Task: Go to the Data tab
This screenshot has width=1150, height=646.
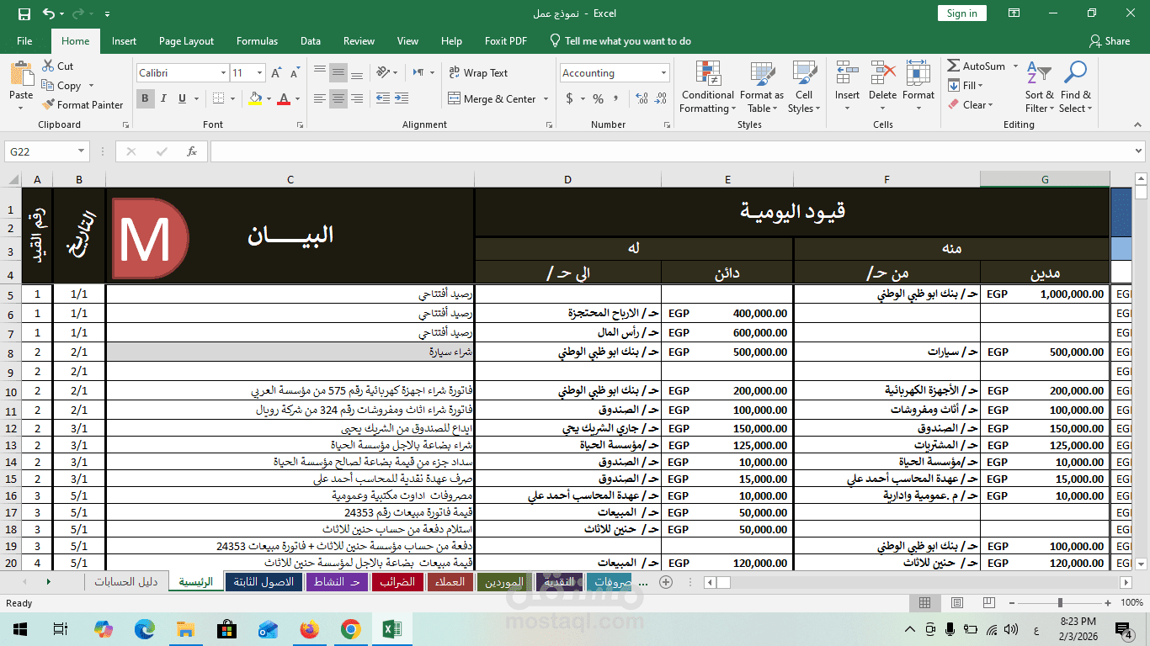Action: click(311, 41)
